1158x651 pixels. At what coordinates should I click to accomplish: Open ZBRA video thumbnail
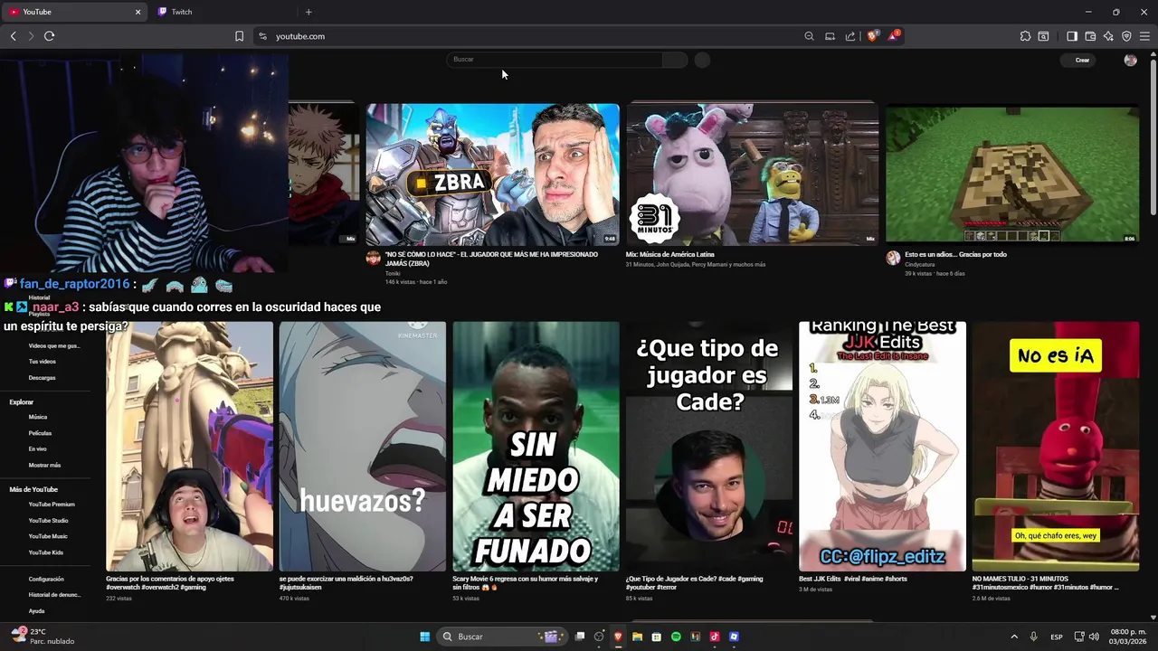click(492, 175)
